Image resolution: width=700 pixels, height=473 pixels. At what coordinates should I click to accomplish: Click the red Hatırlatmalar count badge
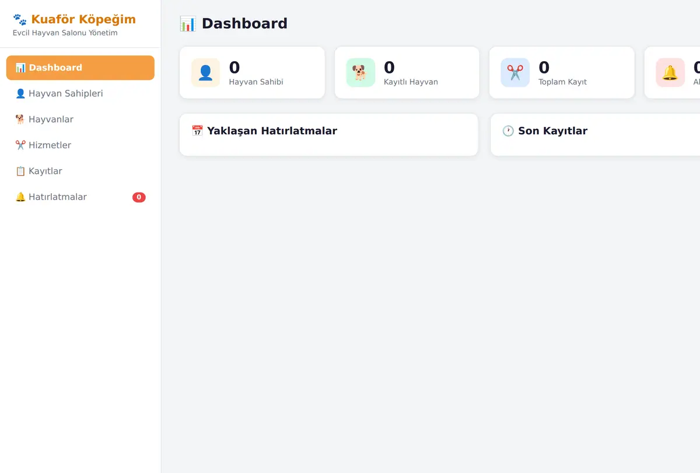coord(139,197)
